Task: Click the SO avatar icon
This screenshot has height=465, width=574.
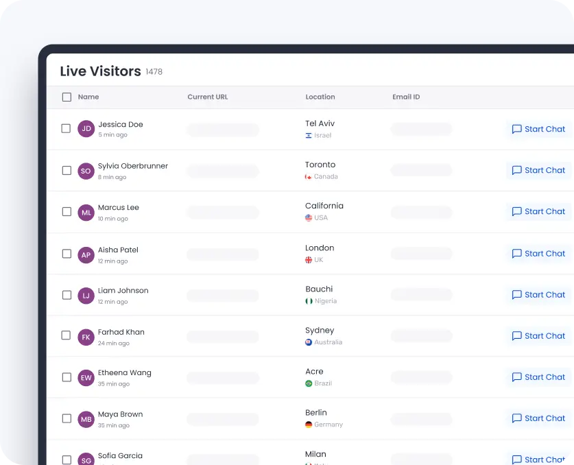Action: pos(86,171)
